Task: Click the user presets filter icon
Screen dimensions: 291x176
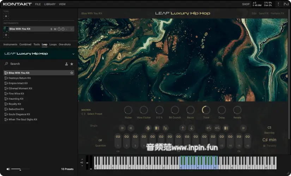Action: click(66, 64)
